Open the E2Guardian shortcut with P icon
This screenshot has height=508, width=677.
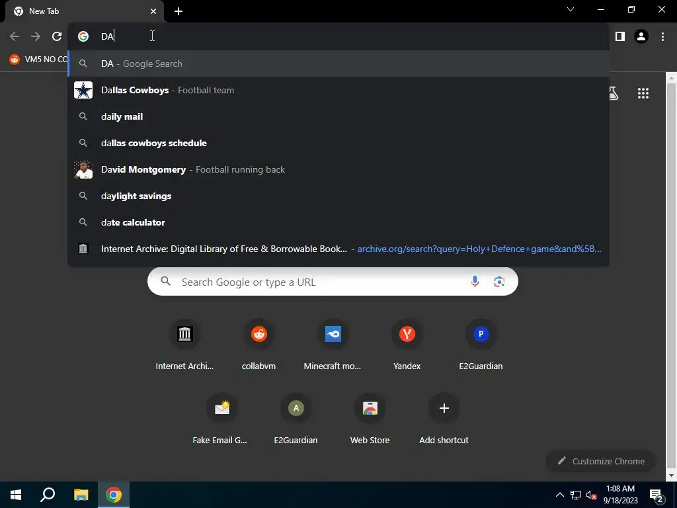coord(481,346)
